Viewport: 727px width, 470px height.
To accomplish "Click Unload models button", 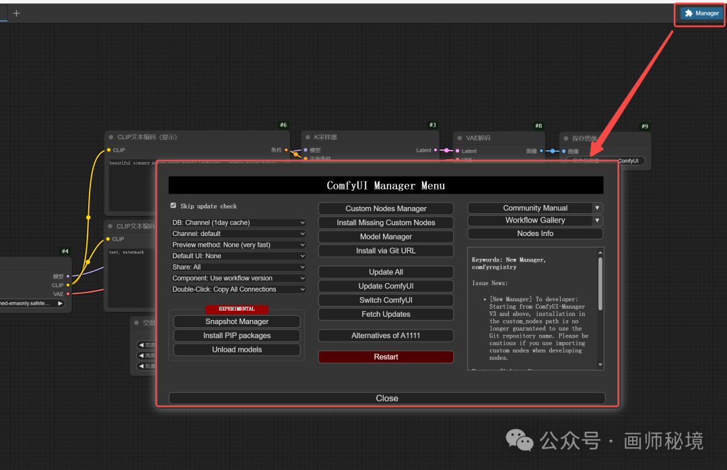I will click(x=237, y=350).
